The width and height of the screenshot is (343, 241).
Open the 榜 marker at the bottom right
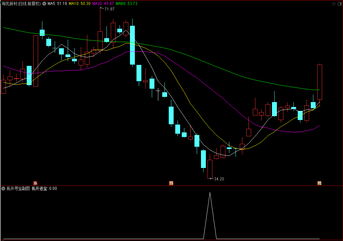coord(319,183)
